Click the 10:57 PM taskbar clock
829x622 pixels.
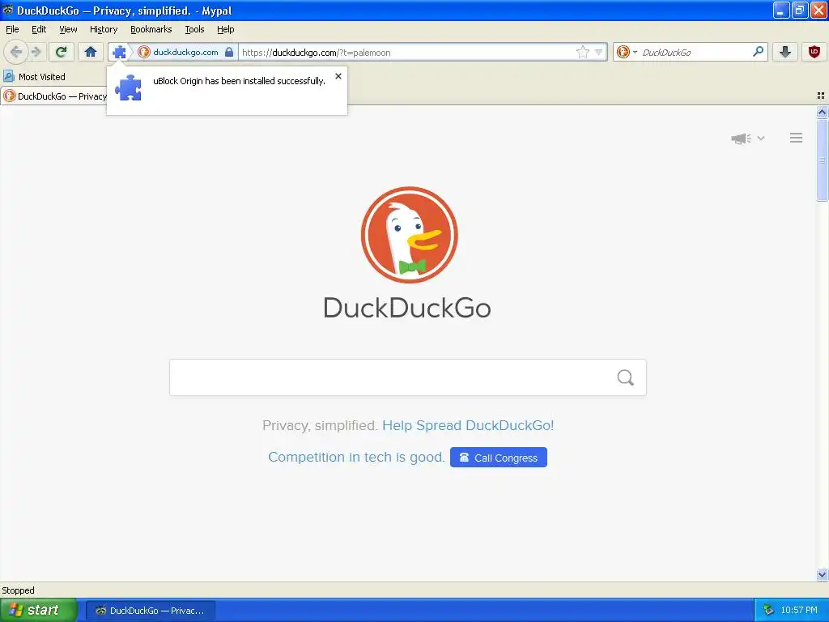click(x=799, y=611)
